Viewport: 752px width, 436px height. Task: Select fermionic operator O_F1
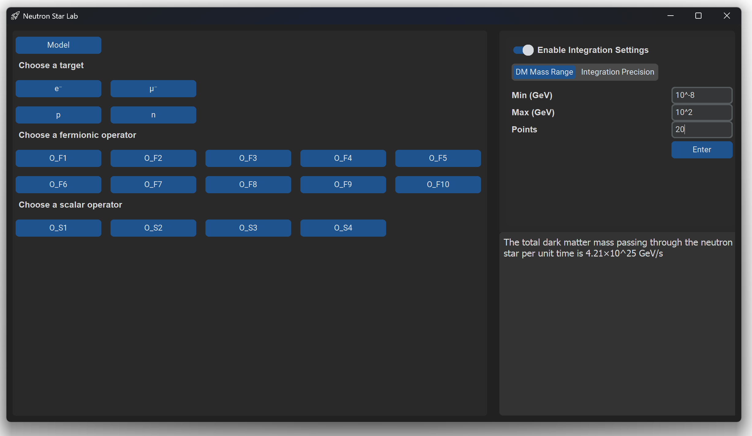(x=58, y=158)
